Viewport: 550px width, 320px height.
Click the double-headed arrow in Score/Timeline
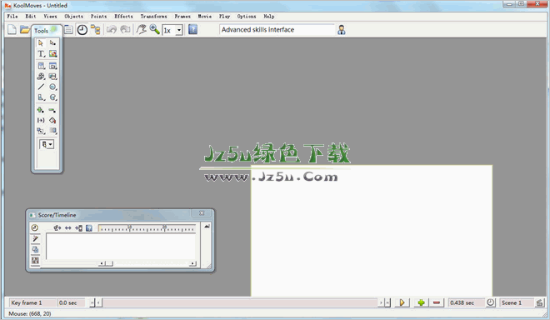pos(68,228)
